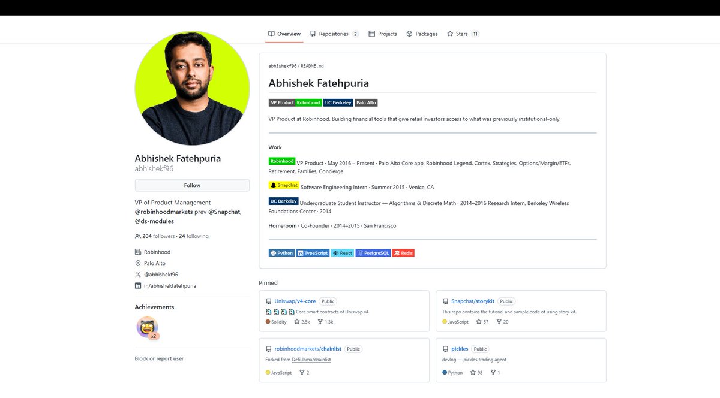This screenshot has width=720, height=398.
Task: Click the 2.5k stars on v4-core
Action: pyautogui.click(x=301, y=322)
